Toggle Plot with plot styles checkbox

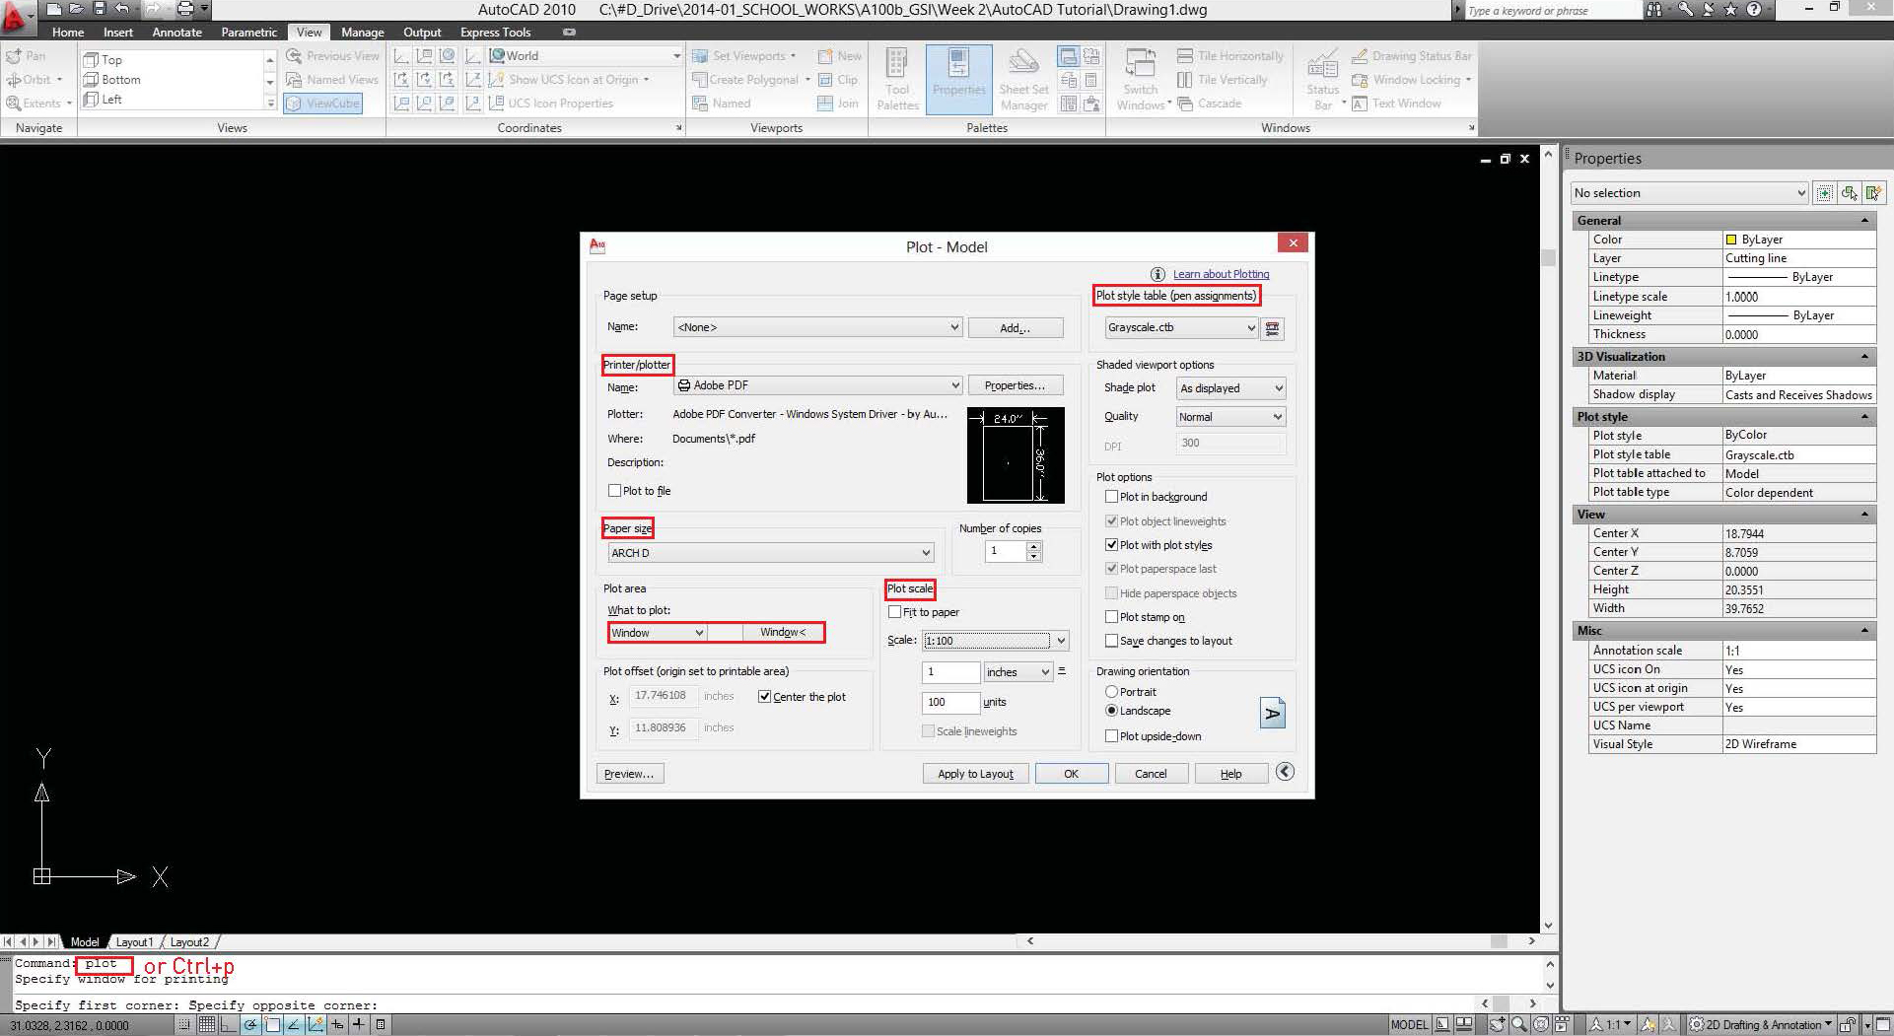[1111, 545]
